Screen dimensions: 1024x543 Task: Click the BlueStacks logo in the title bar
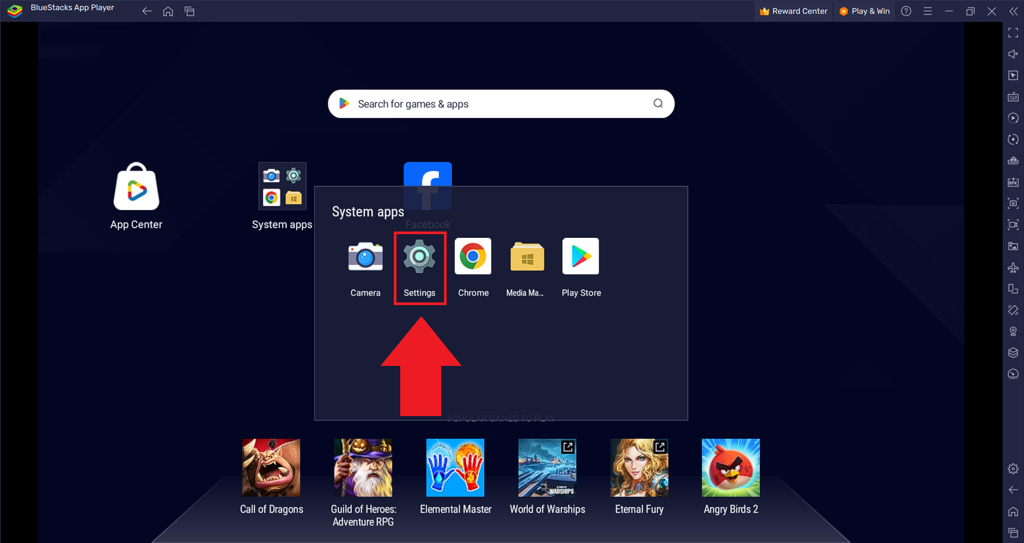15,11
